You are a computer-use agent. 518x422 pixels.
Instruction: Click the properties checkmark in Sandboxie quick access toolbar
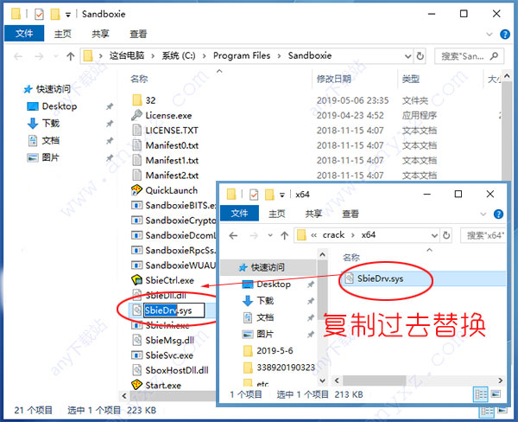pos(40,14)
